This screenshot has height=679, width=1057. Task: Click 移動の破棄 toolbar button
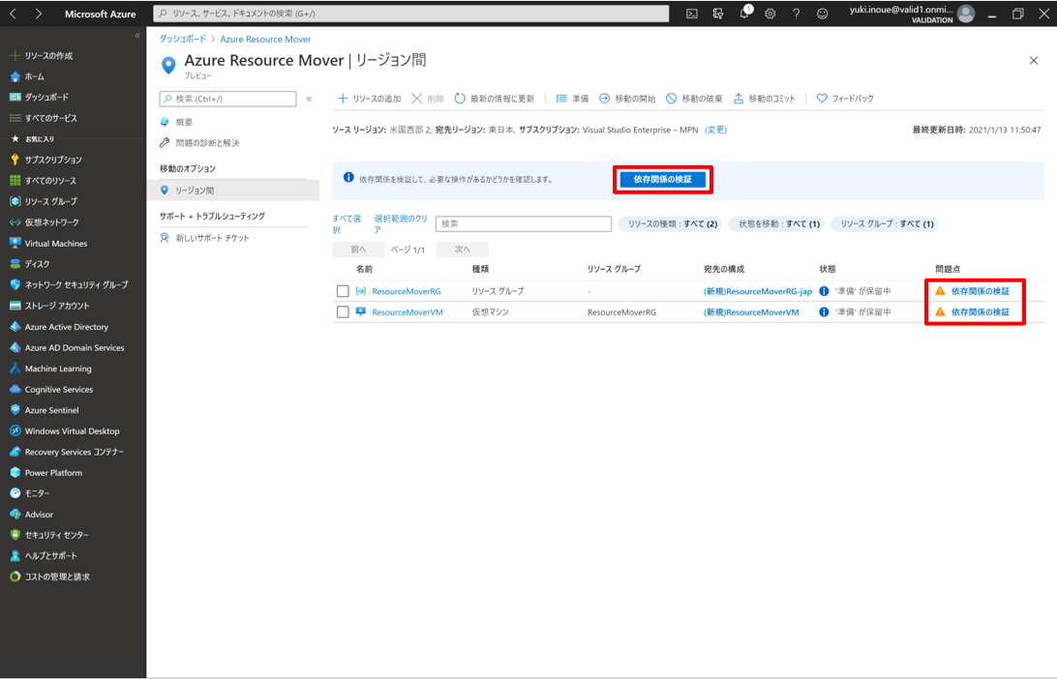tap(694, 99)
